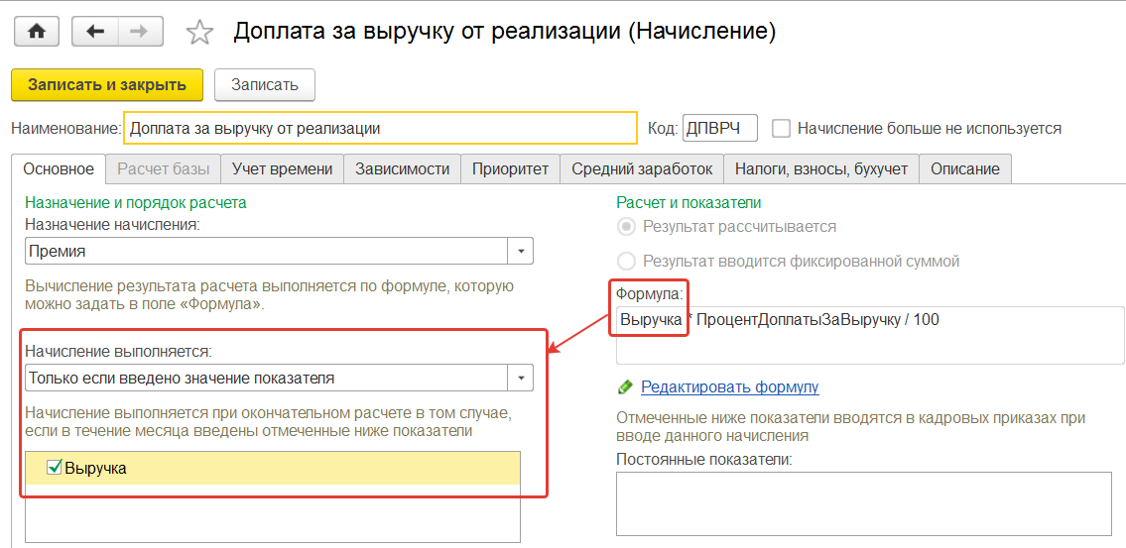
Task: Switch to Учет времени tab
Action: (x=282, y=168)
